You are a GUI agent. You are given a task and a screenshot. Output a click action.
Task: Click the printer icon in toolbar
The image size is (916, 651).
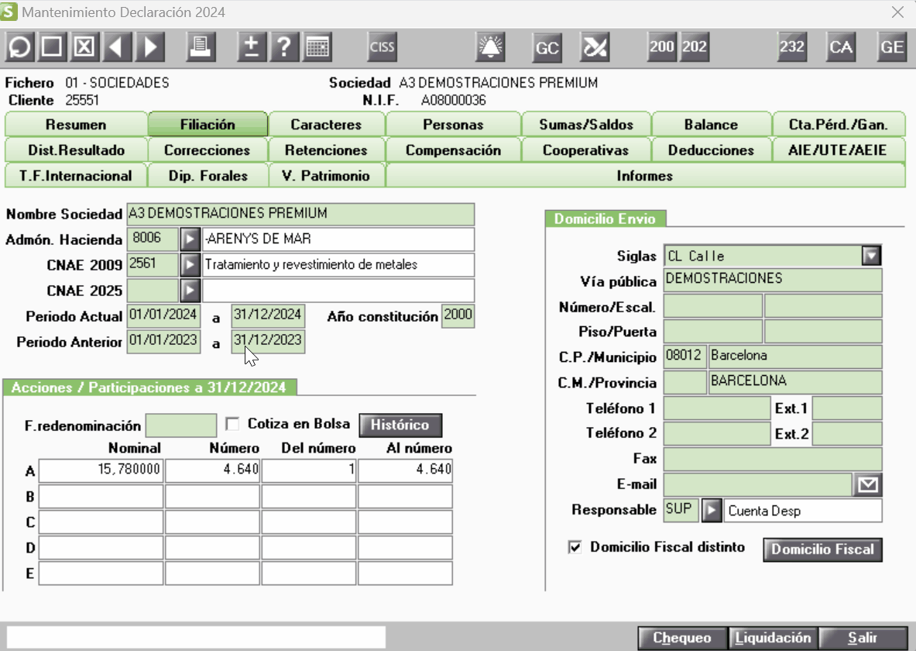coord(201,47)
